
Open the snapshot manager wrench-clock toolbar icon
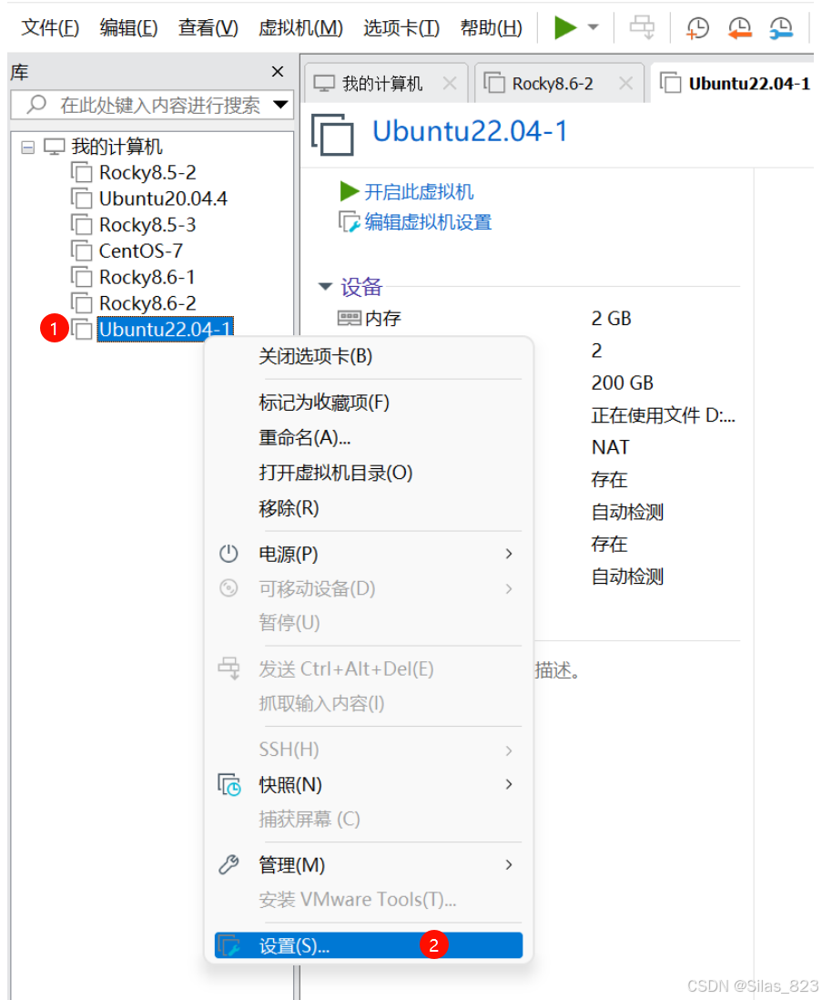pos(781,27)
